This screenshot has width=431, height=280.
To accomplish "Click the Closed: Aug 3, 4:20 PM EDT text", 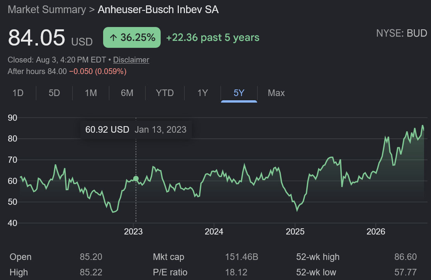I will point(57,60).
